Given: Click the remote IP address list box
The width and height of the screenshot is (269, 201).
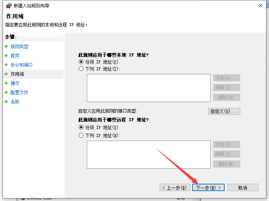Looking at the screenshot, I should pos(149,155).
